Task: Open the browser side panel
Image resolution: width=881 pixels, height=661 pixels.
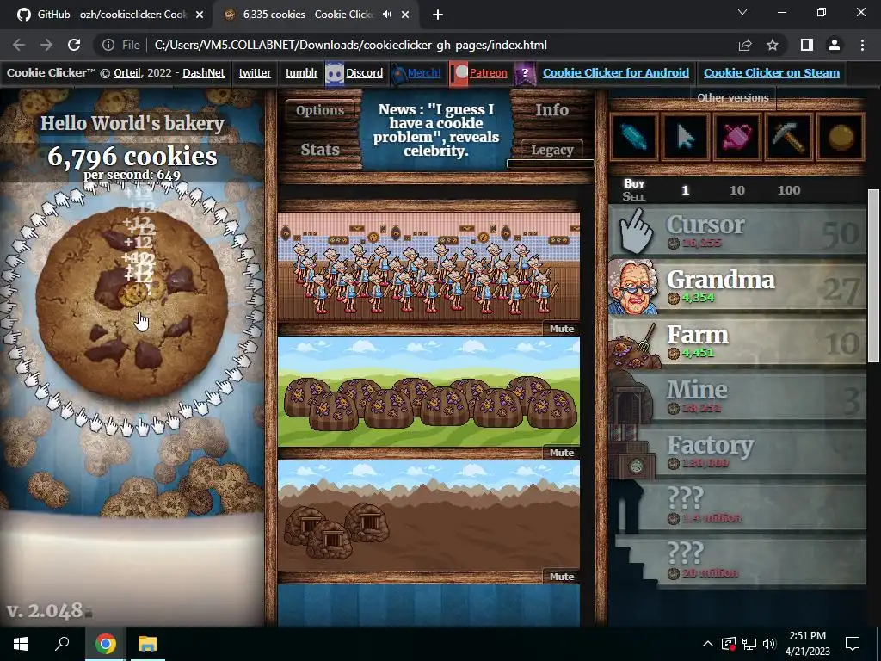Action: click(807, 45)
